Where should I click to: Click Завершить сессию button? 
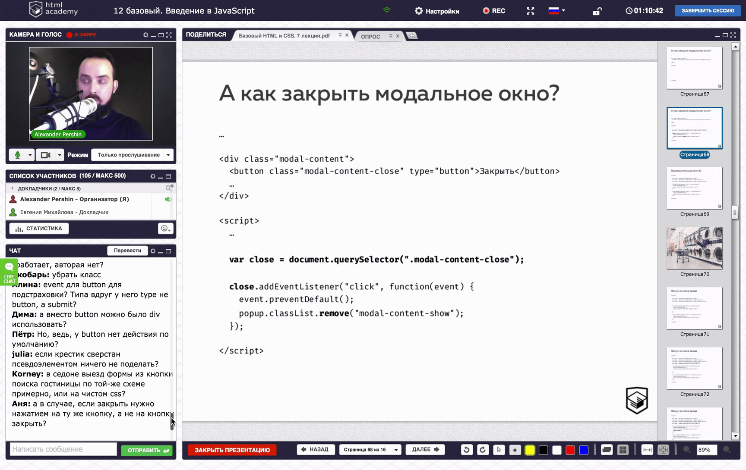click(708, 11)
